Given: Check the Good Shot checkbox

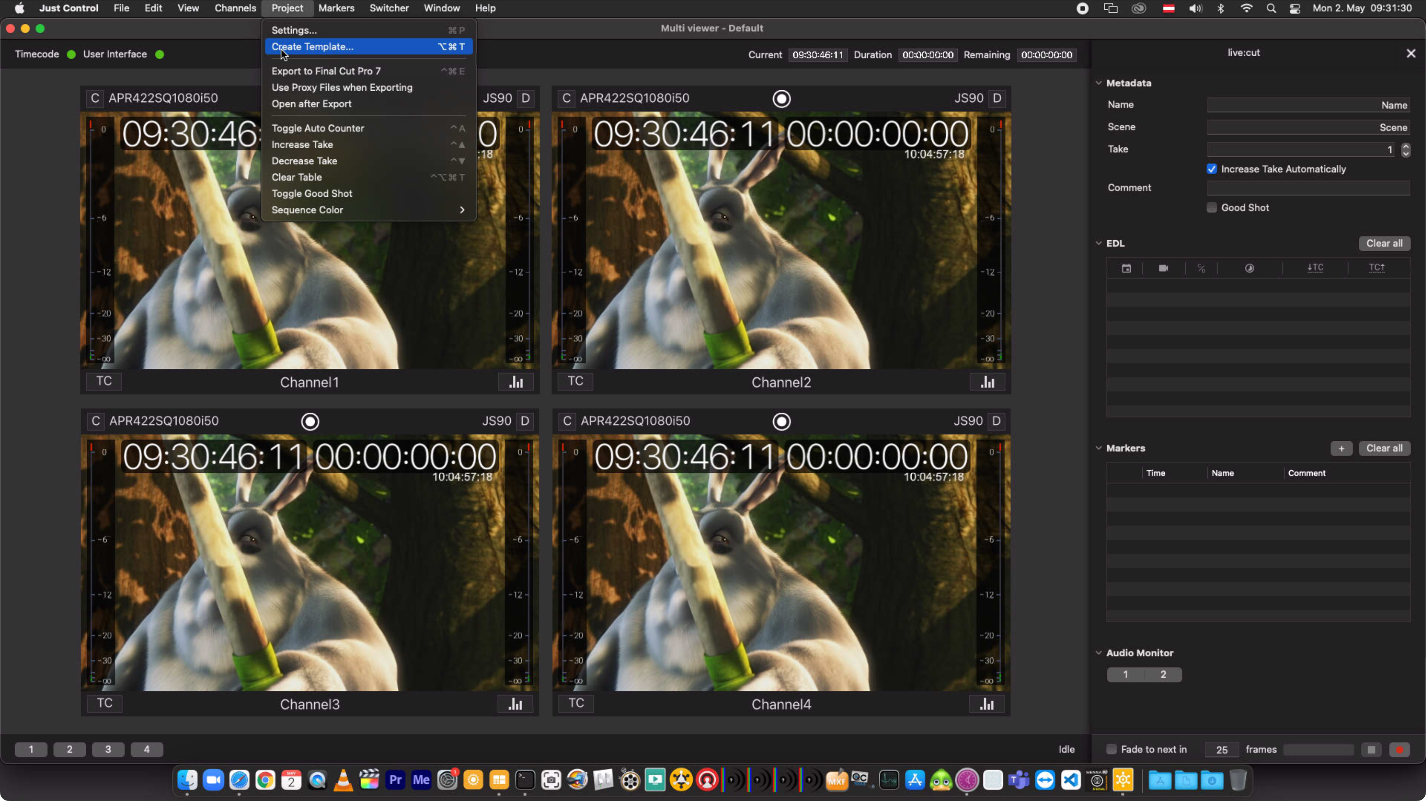Looking at the screenshot, I should 1212,208.
